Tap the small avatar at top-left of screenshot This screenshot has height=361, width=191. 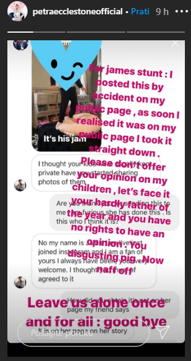20,45
